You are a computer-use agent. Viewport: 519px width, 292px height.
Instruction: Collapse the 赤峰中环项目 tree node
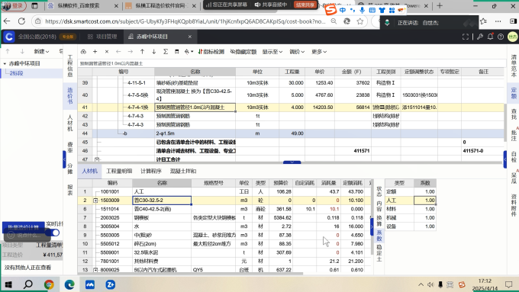point(5,63)
